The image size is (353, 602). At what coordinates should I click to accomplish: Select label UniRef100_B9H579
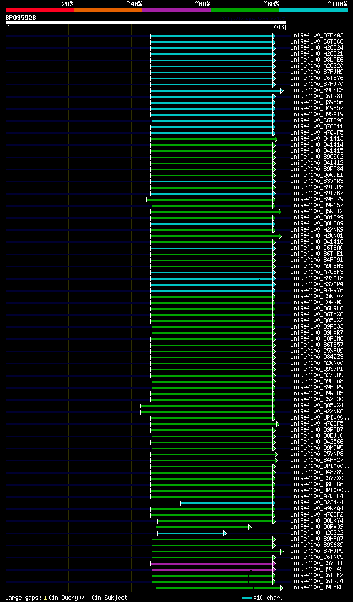click(317, 199)
